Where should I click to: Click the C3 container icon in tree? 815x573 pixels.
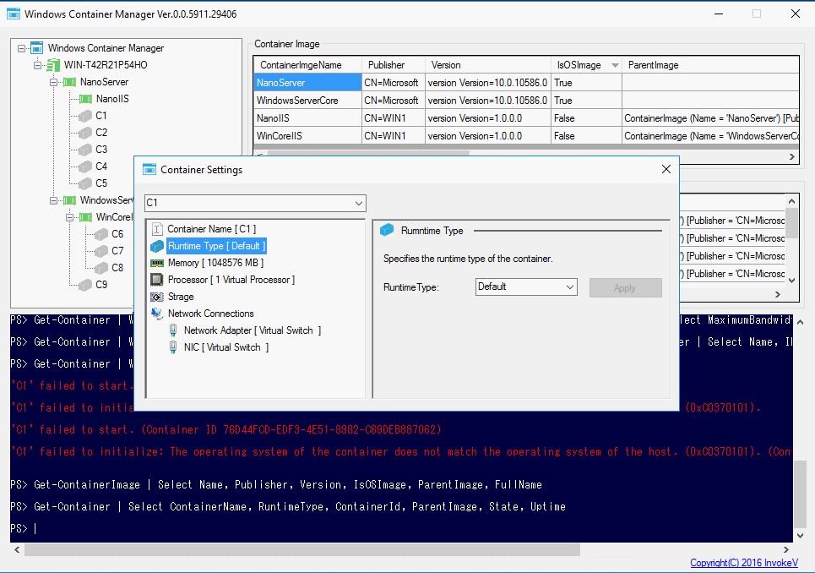tap(85, 150)
